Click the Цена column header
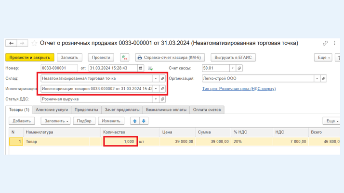This screenshot has width=344, height=193. click(177, 132)
